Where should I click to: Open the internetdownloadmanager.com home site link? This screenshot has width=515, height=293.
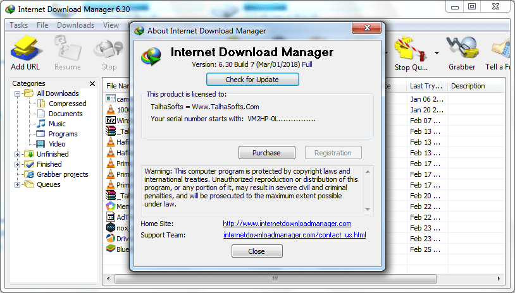click(x=287, y=224)
